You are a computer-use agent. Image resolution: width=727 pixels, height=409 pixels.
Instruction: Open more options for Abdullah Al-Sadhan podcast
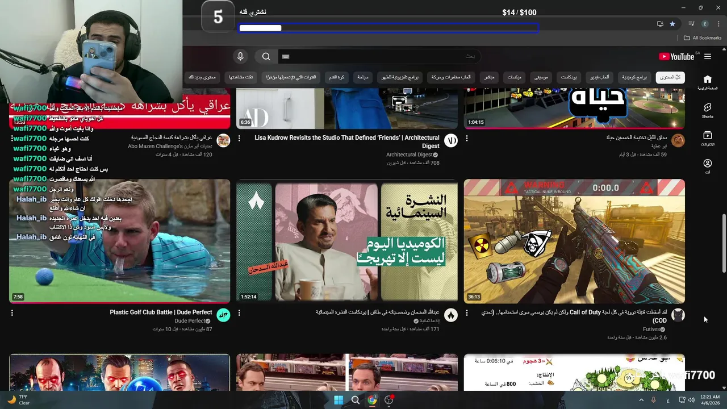[x=239, y=312]
